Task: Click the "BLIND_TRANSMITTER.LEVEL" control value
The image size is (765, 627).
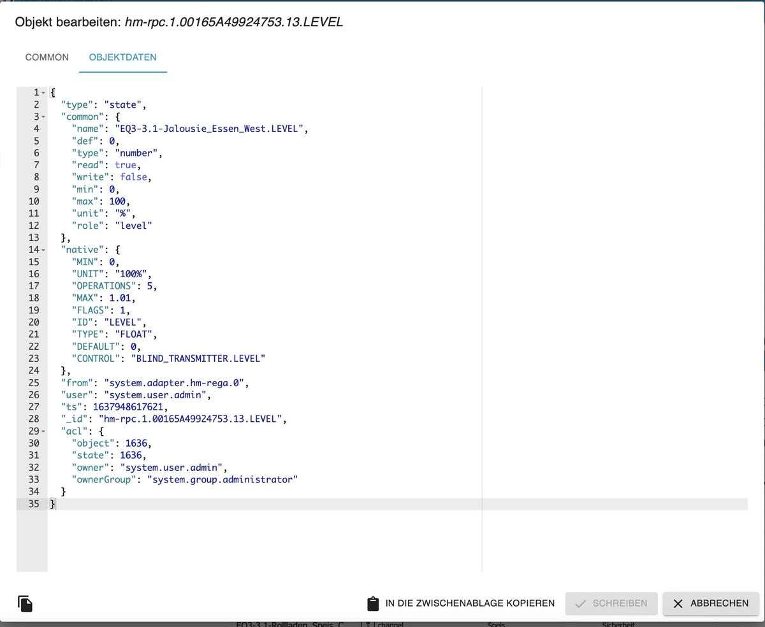Action: tap(198, 359)
